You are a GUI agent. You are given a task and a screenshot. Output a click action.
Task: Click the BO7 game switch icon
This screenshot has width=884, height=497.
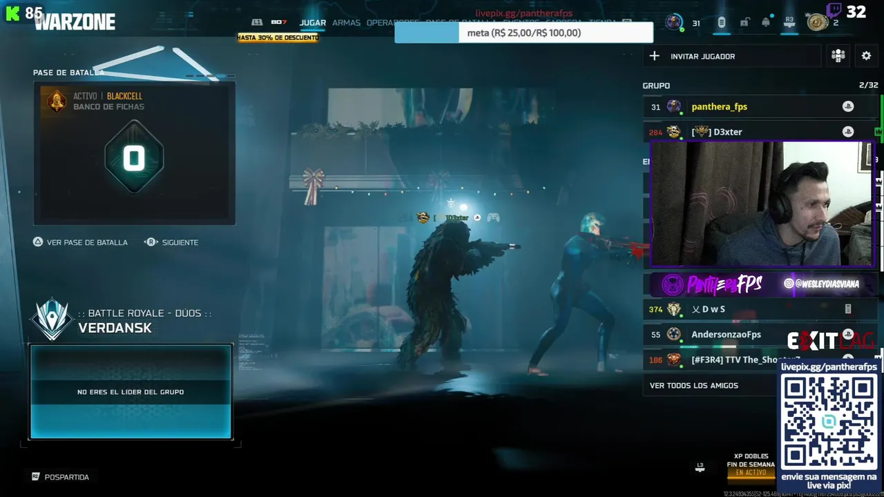pos(279,23)
